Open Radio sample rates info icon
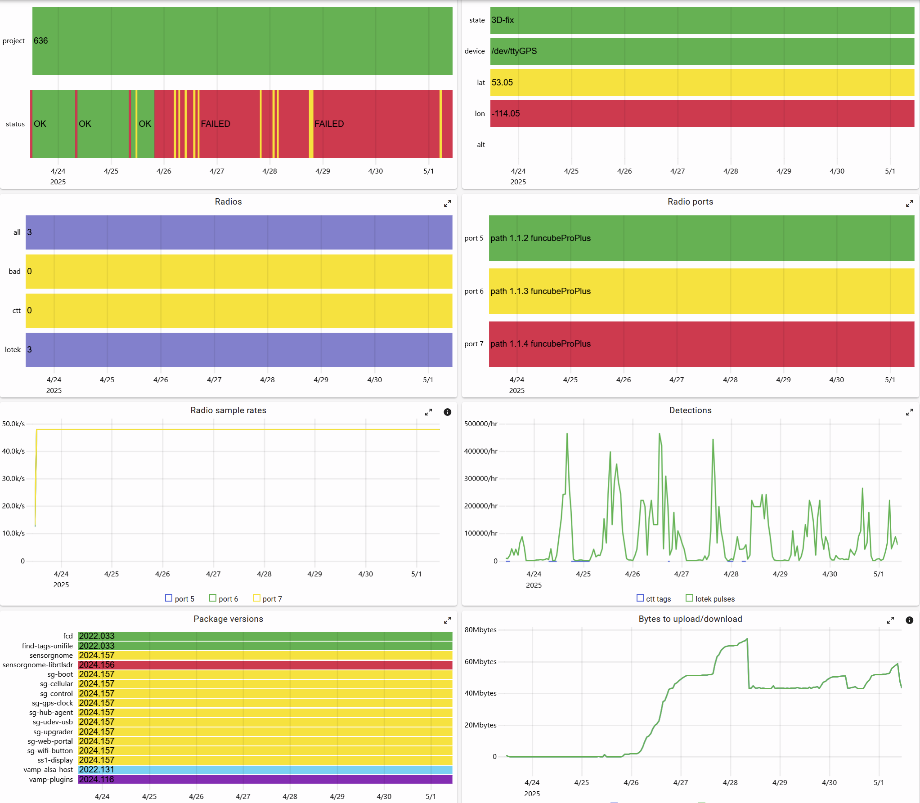 (x=447, y=412)
